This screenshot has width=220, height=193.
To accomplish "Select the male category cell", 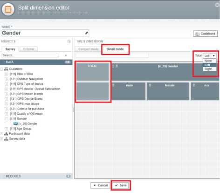I will point(128,91).
